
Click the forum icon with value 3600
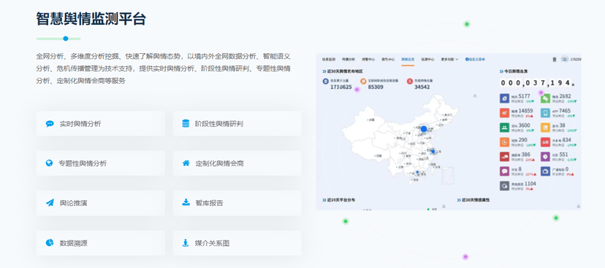504,127
